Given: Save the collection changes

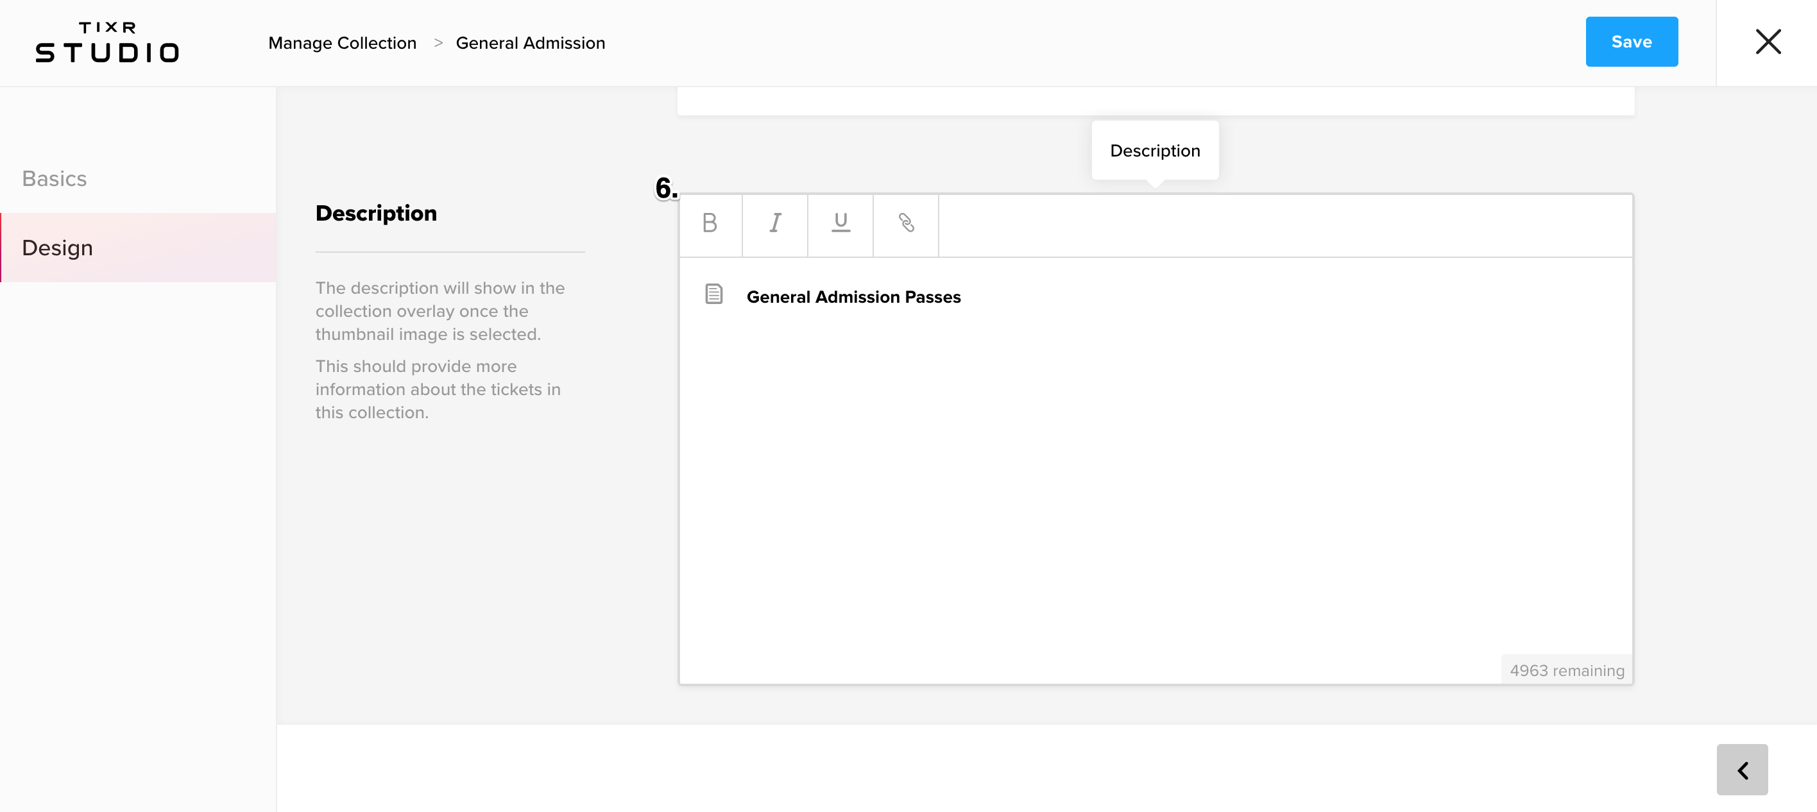Looking at the screenshot, I should pyautogui.click(x=1631, y=42).
